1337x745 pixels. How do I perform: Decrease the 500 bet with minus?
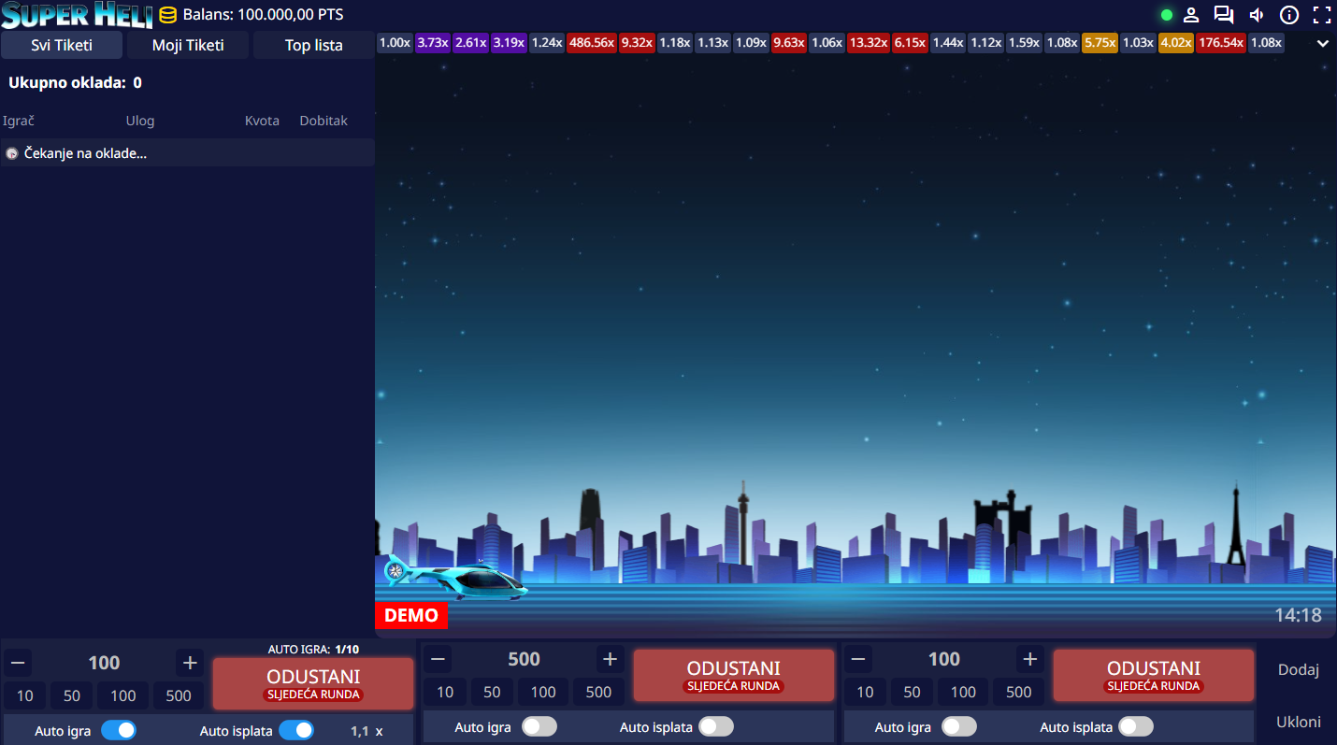438,659
